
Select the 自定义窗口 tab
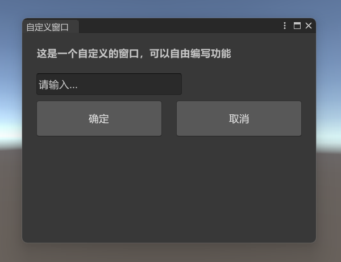pyautogui.click(x=51, y=27)
